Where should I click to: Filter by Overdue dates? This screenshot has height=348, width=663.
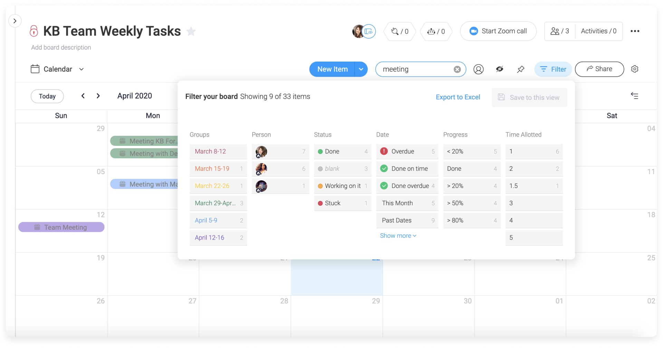pos(407,151)
